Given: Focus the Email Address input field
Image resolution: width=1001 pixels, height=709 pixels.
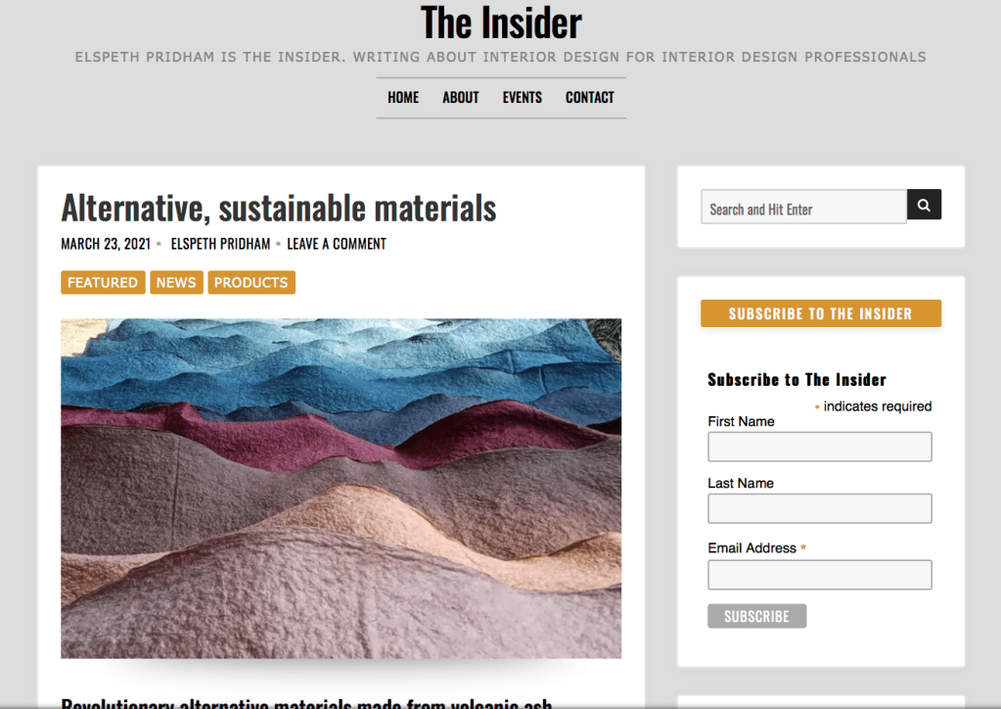Looking at the screenshot, I should point(820,575).
